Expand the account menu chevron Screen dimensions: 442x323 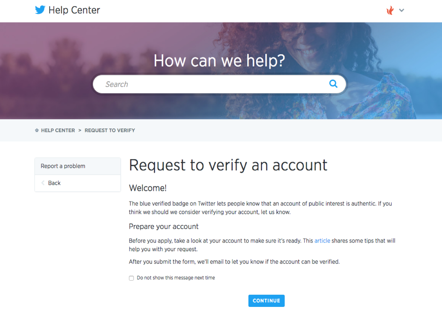point(402,10)
